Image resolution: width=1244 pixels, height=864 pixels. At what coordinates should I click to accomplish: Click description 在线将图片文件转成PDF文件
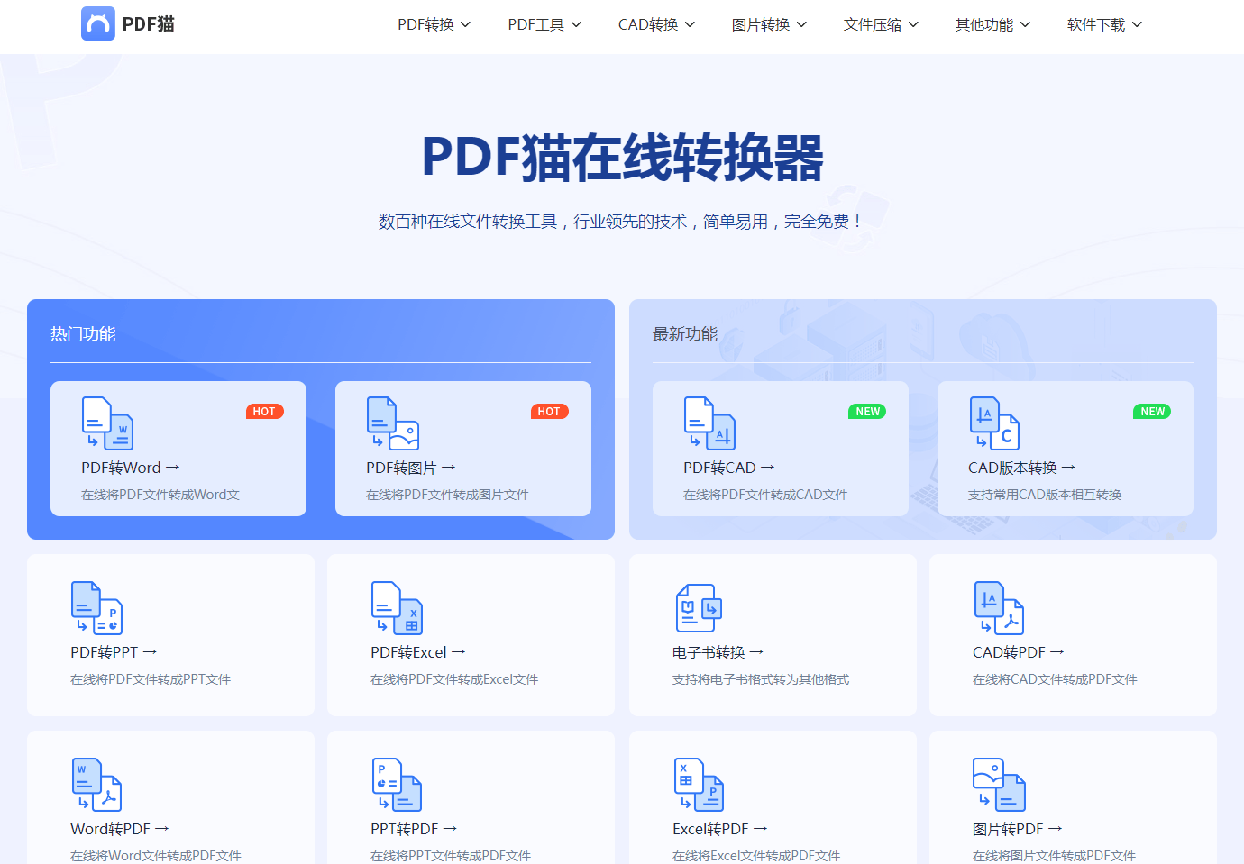coord(1054,856)
